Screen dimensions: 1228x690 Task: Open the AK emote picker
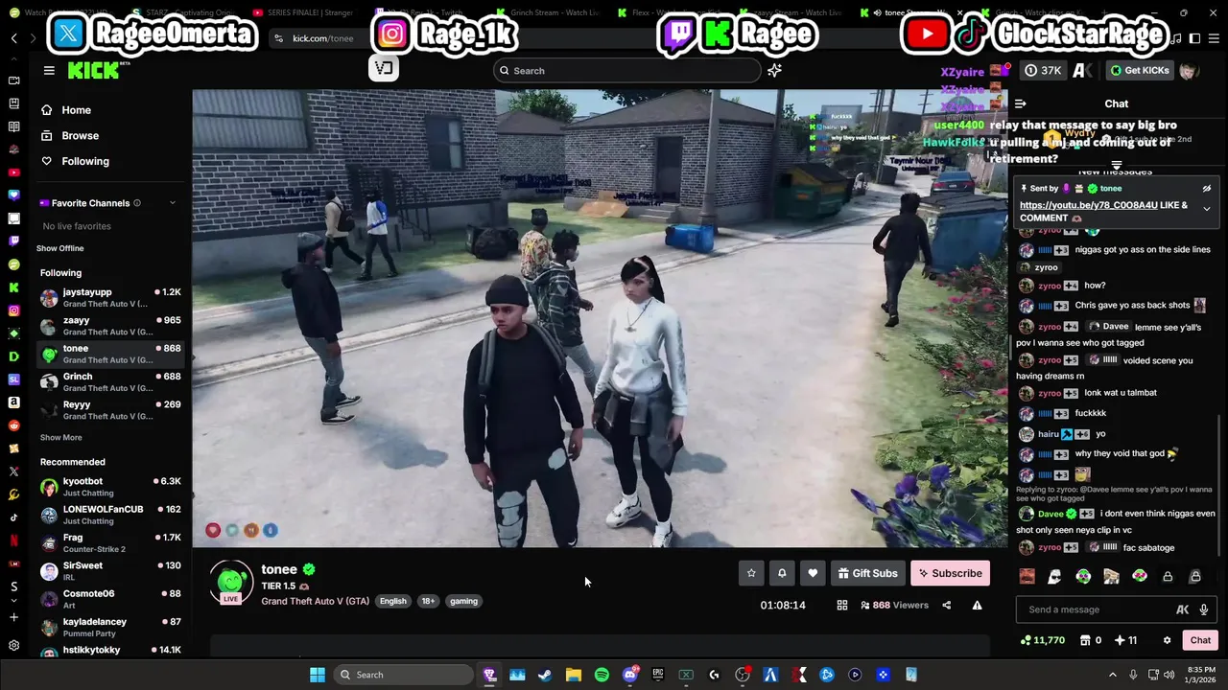[1183, 609]
